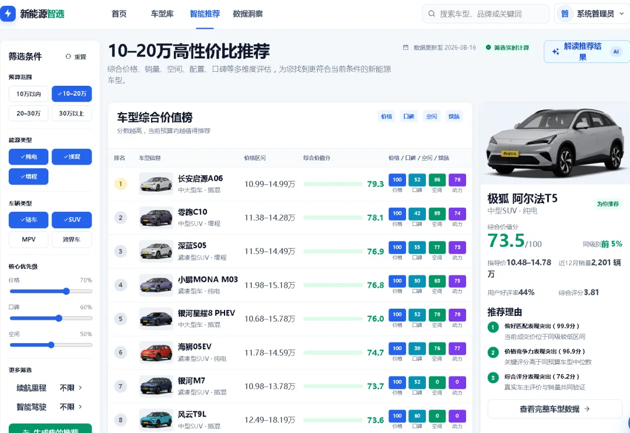The image size is (630, 433).
Task: Sort ranking by 口碑 tag
Action: point(409,117)
